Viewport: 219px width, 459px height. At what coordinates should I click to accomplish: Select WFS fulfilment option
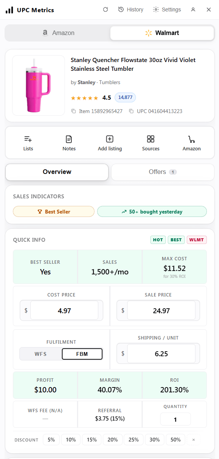[41, 354]
